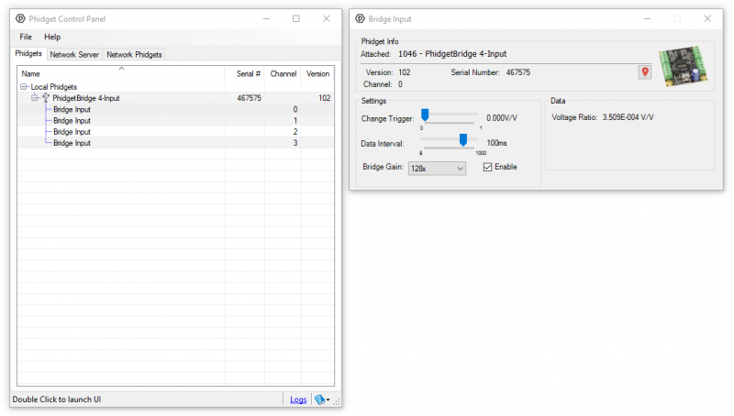Click the serial number 467575 in device list
This screenshot has height=416, width=734.
249,98
